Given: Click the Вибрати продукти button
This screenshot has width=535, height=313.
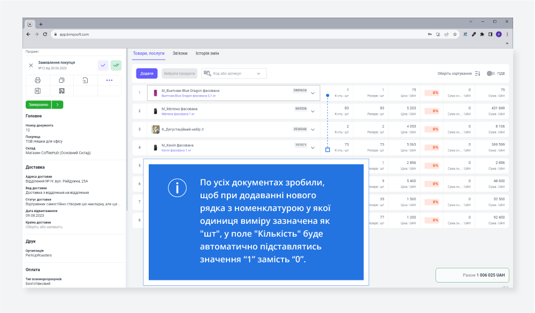Looking at the screenshot, I should [x=179, y=73].
